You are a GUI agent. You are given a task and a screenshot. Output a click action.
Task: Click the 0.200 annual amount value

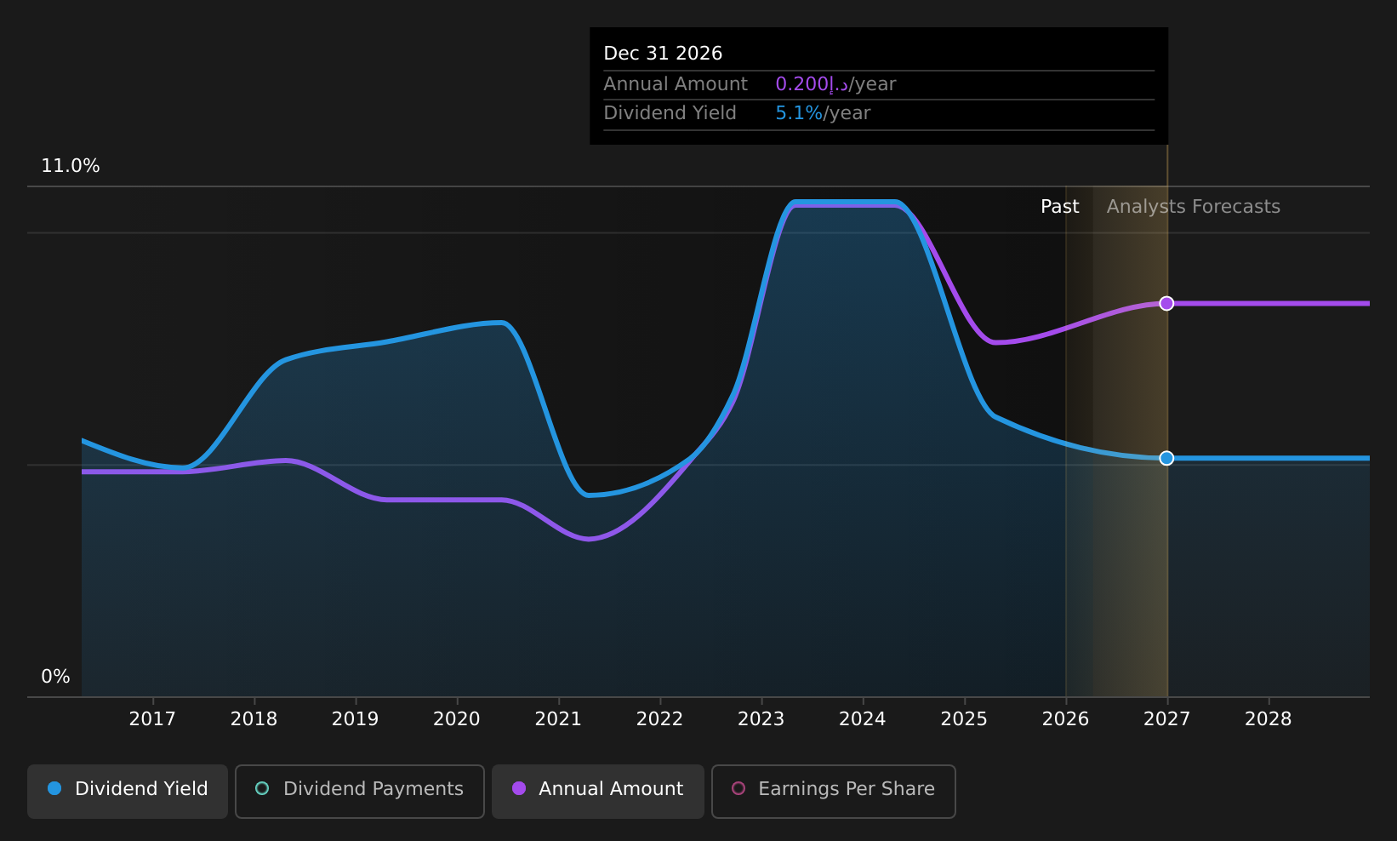pos(801,83)
